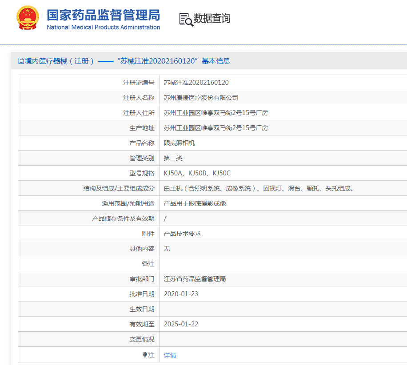Click the 注册人住所 label
407x365 pixels.
point(139,113)
